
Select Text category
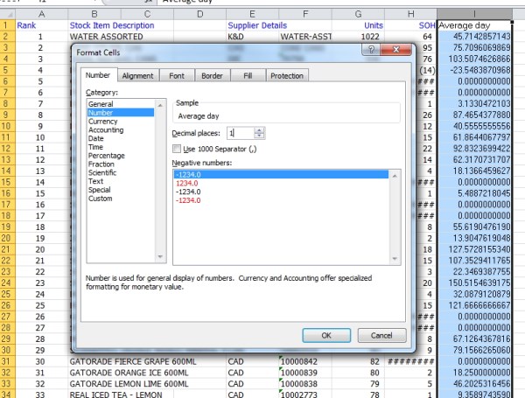121,181
